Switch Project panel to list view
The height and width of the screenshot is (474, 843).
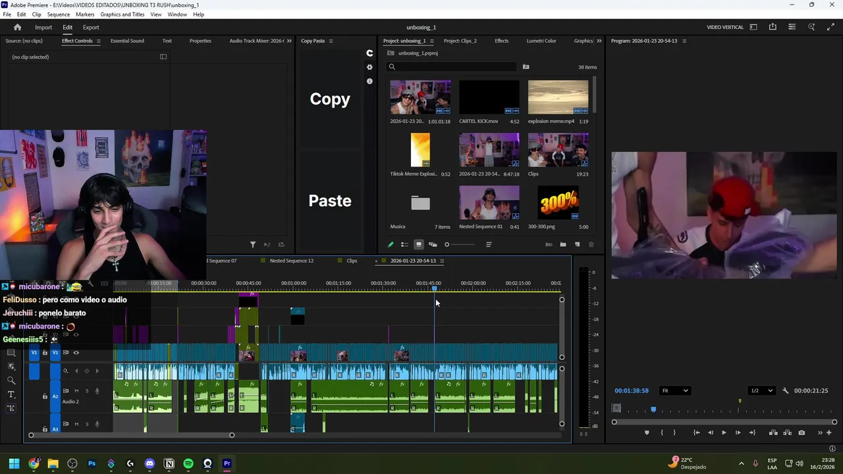click(404, 244)
